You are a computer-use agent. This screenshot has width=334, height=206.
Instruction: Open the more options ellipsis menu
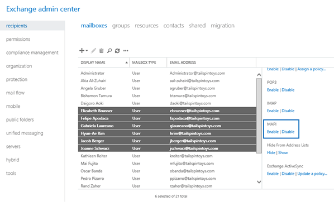pos(126,51)
